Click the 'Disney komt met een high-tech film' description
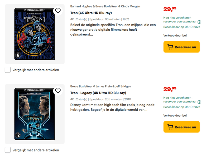Image resolution: width=211 pixels, height=157 pixels. tap(112, 107)
